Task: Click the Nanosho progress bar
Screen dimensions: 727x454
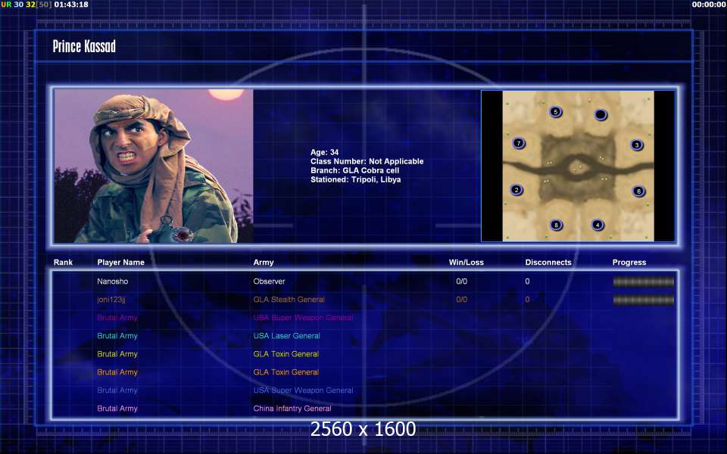Action: [644, 281]
